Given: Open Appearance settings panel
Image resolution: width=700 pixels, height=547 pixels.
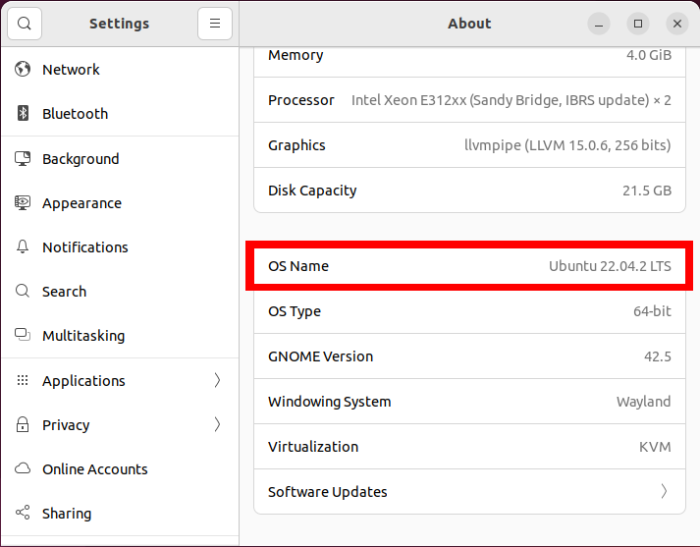Looking at the screenshot, I should [x=120, y=202].
